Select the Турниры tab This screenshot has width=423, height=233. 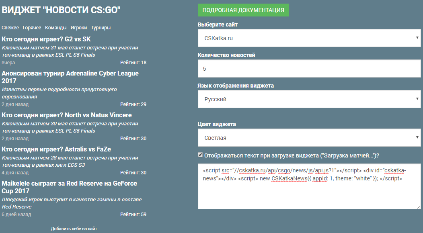(101, 27)
